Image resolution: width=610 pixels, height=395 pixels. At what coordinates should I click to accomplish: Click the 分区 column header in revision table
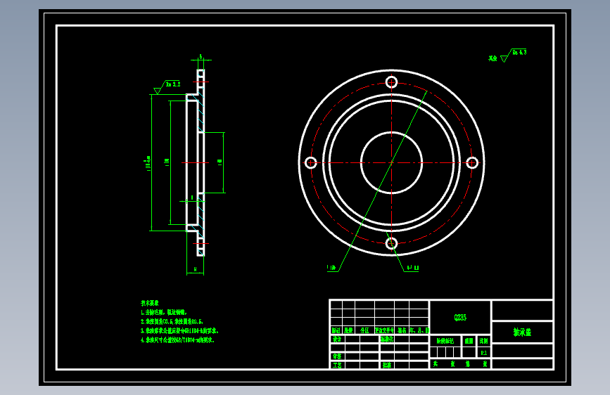click(364, 330)
